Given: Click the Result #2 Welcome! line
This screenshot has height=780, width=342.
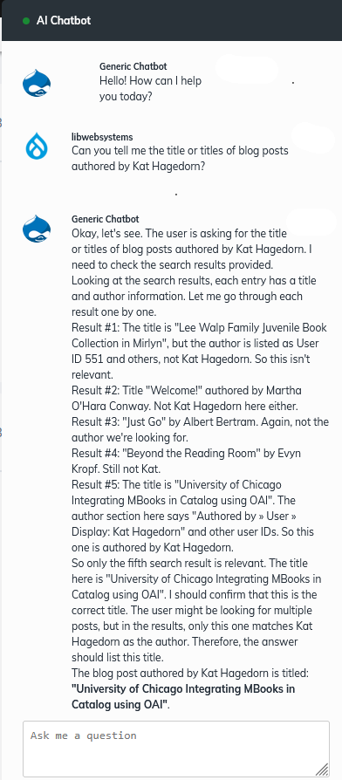Looking at the screenshot, I should pos(187,398).
